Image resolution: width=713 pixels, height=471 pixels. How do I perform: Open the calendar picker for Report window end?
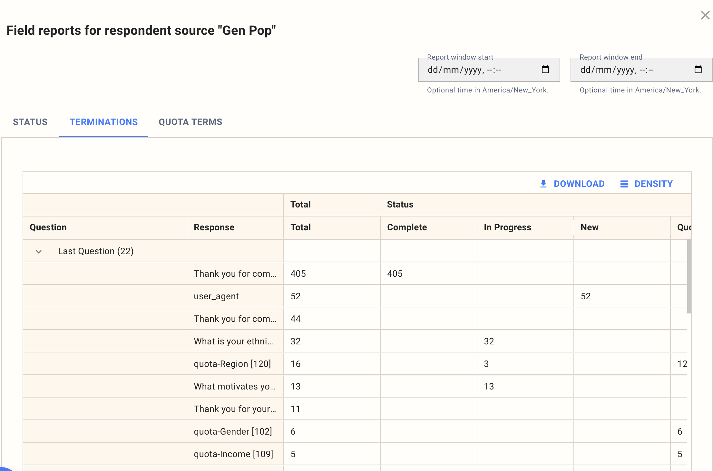click(x=698, y=69)
